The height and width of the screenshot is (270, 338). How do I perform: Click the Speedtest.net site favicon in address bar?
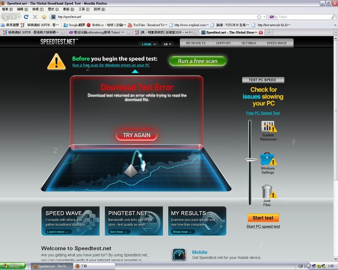pos(54,17)
